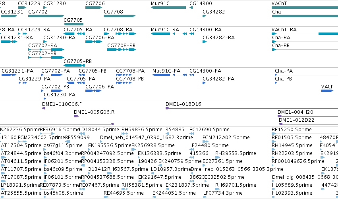Select protein label CG7705-PA
338x199 pixels.
[x=81, y=79]
